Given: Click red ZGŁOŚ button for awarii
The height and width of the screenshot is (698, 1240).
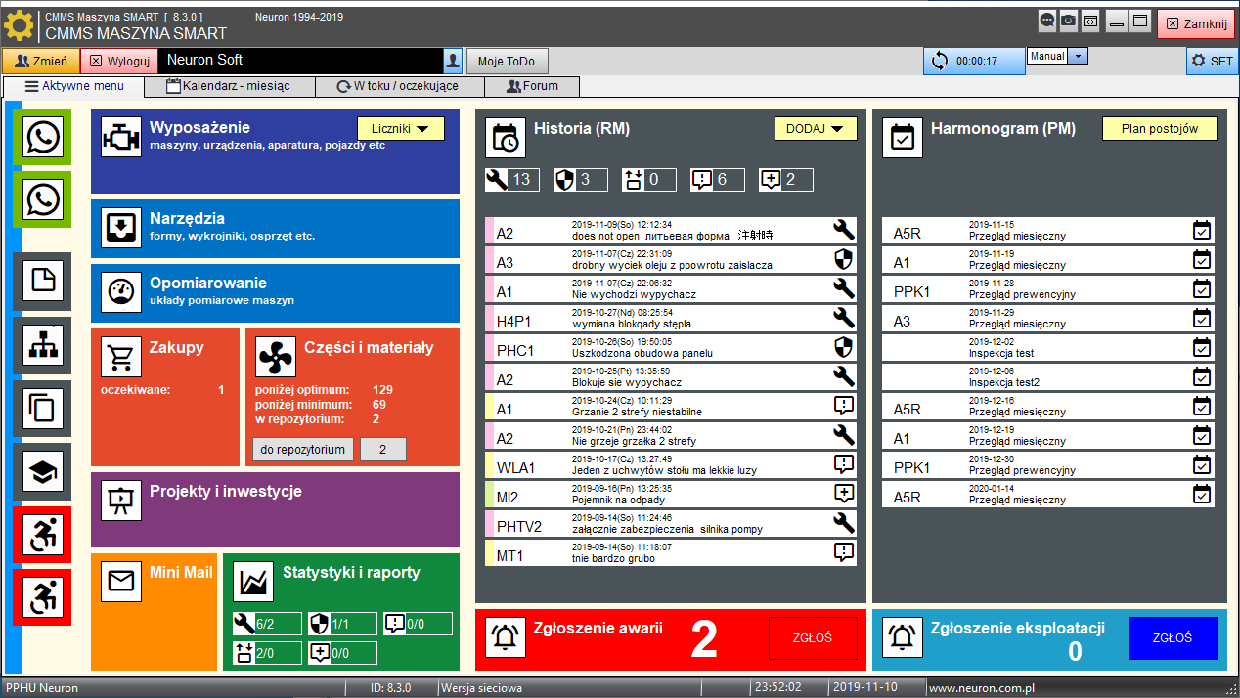Looking at the screenshot, I should 813,637.
